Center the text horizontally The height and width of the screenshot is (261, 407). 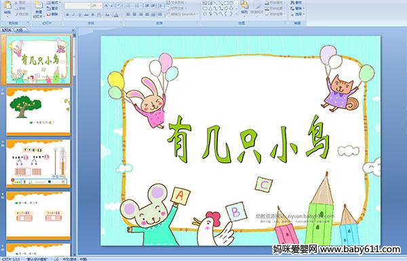click(134, 14)
